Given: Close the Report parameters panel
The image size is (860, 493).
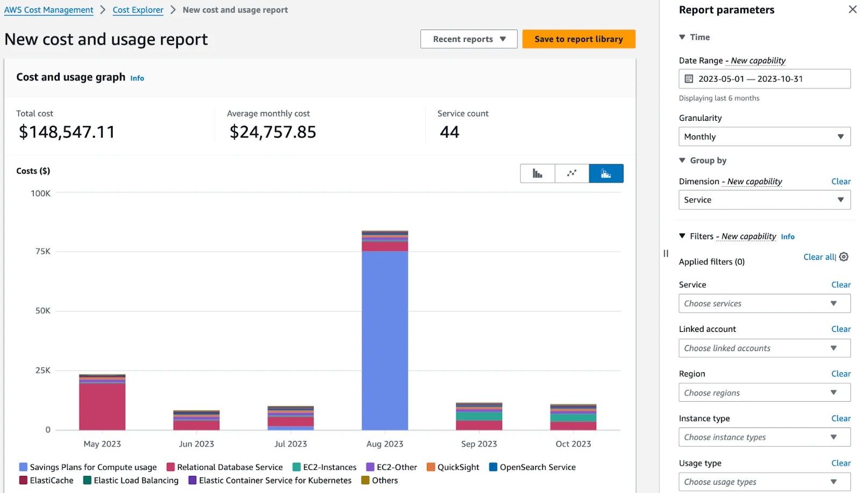Looking at the screenshot, I should (852, 9).
